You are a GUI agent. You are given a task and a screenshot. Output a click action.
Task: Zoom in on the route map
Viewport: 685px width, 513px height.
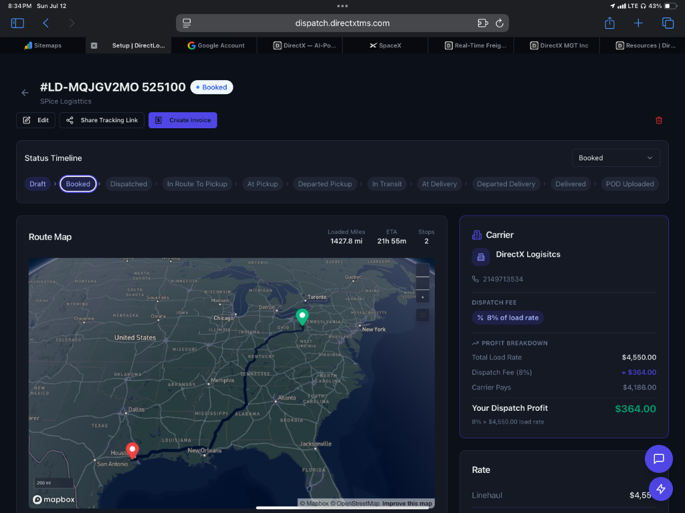pyautogui.click(x=423, y=271)
